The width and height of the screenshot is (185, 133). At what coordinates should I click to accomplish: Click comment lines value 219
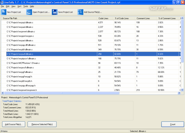[138, 90]
